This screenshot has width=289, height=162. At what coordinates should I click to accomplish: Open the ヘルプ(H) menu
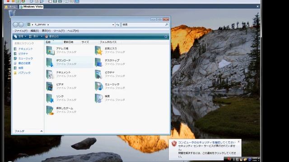click(x=73, y=31)
